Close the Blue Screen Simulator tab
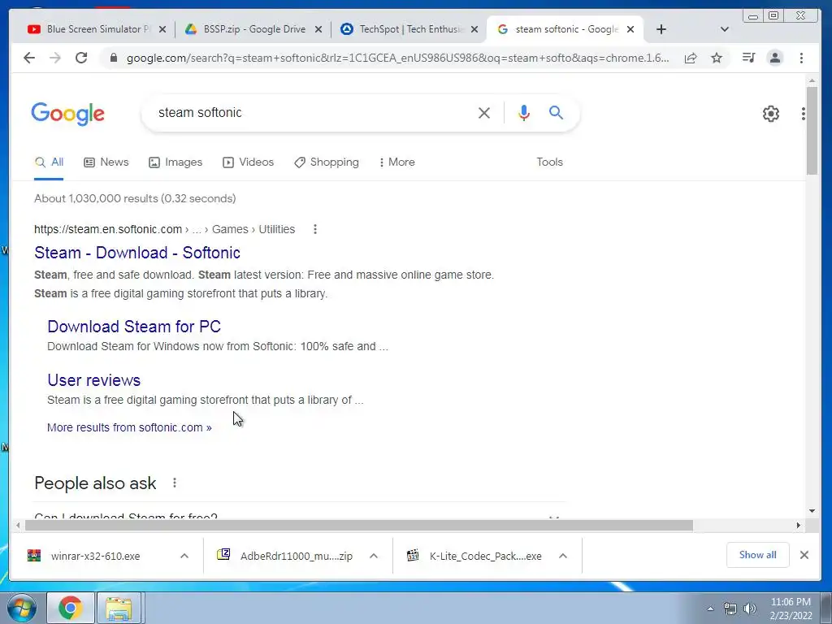 coord(162,29)
